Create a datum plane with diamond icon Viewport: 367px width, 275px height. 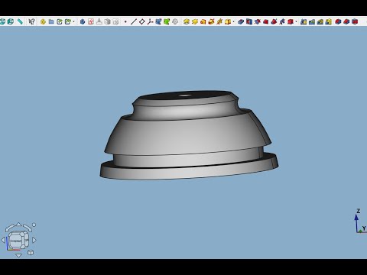(142, 21)
